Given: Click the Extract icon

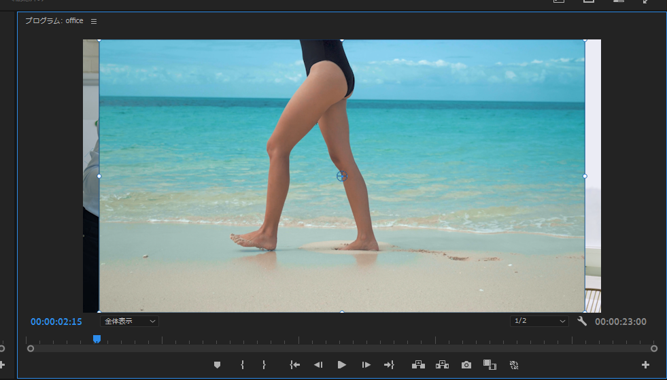Looking at the screenshot, I should 442,365.
